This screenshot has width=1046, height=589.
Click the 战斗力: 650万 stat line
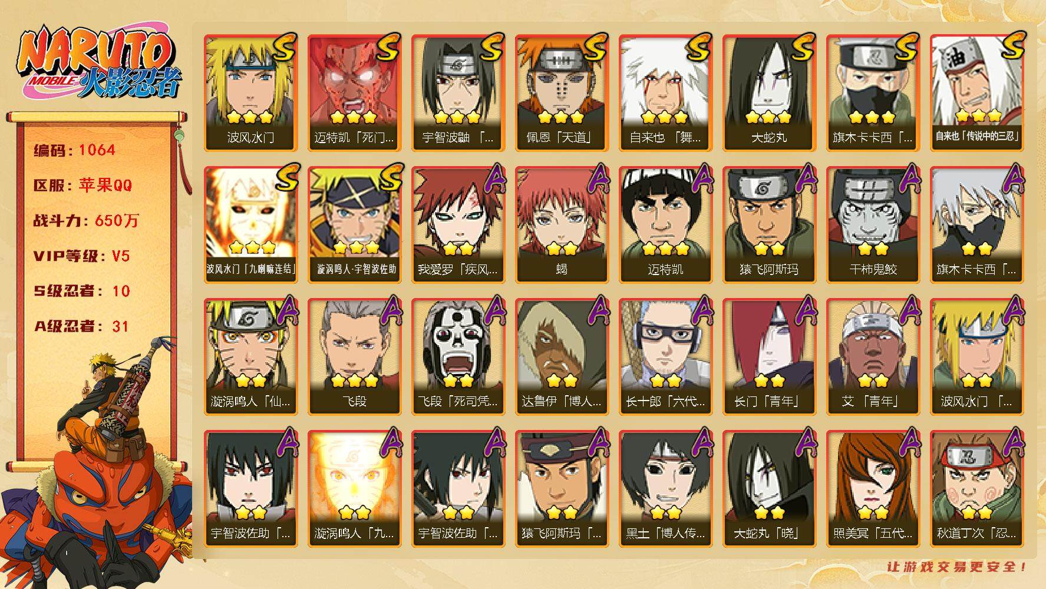86,221
